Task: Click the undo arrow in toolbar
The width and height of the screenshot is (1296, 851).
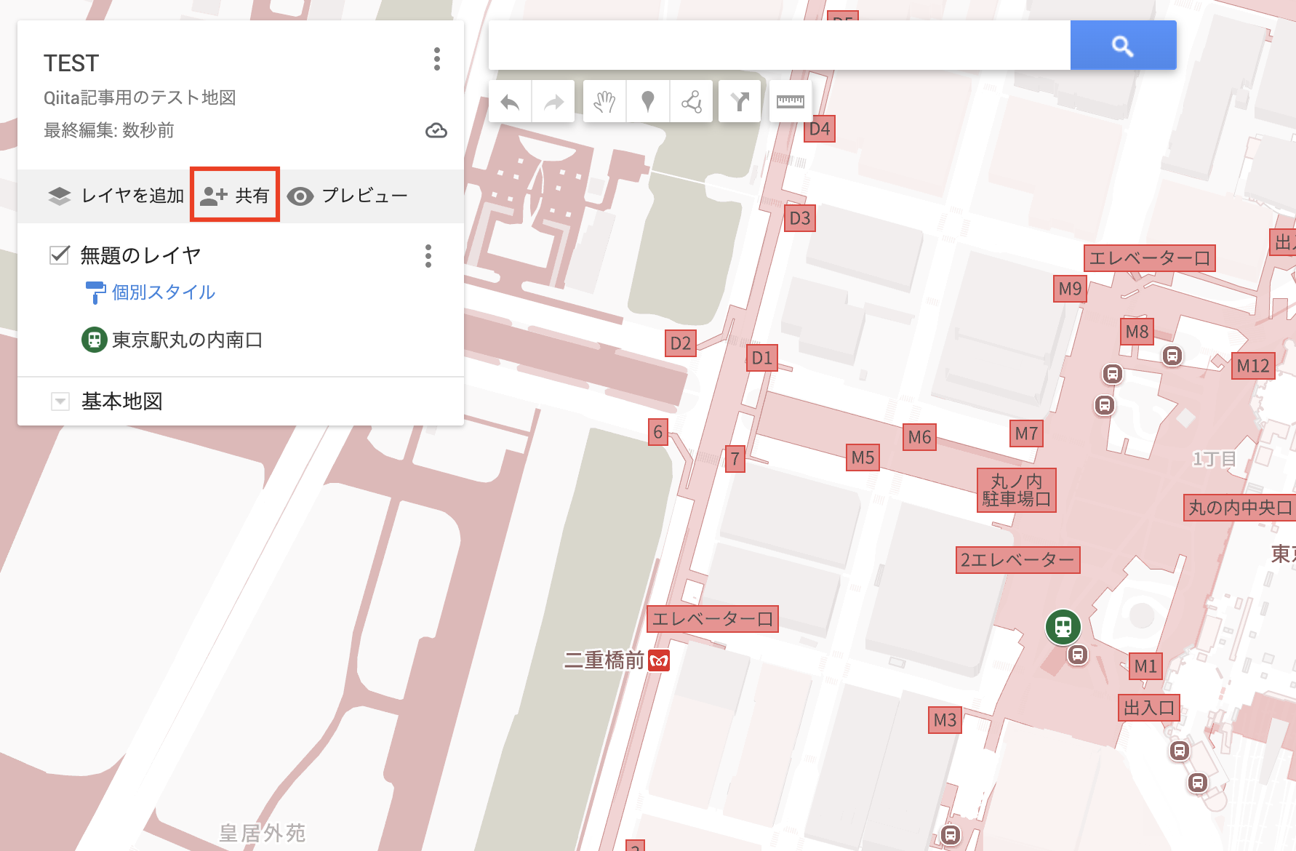Action: click(x=511, y=102)
